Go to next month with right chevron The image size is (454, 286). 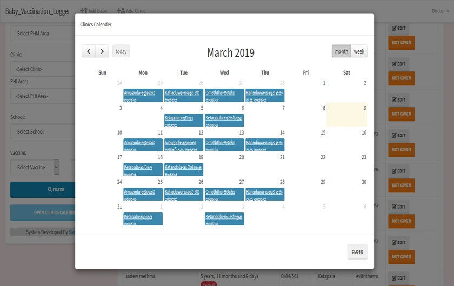pos(102,51)
